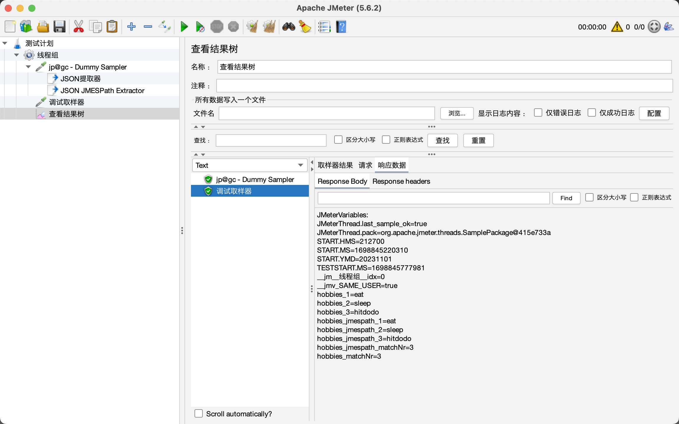
Task: Click the 注释 input field
Action: pos(445,86)
